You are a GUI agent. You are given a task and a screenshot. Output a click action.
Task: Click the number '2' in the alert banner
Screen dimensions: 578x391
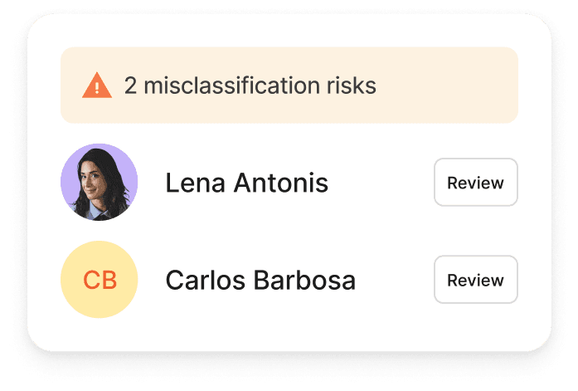click(130, 86)
